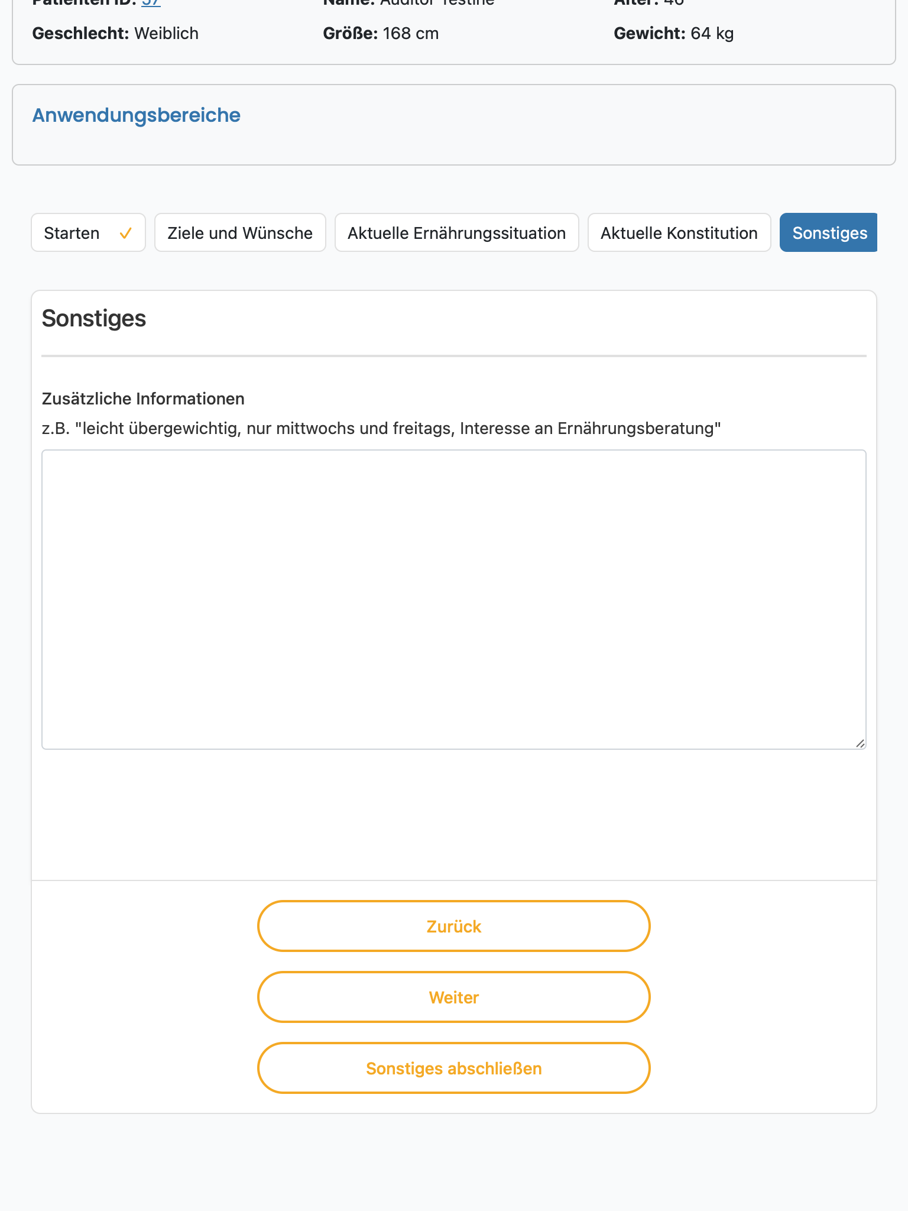
Task: Select the active Sonstiges tab
Action: 829,232
